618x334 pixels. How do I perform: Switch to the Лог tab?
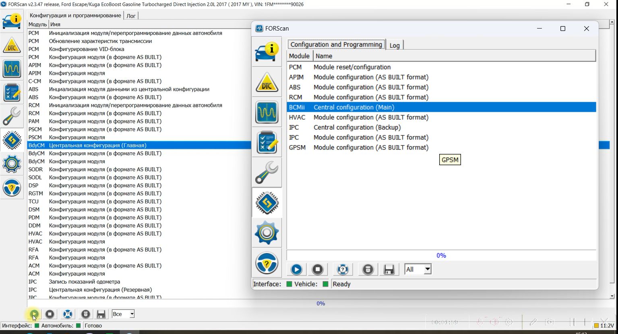pyautogui.click(x=131, y=16)
